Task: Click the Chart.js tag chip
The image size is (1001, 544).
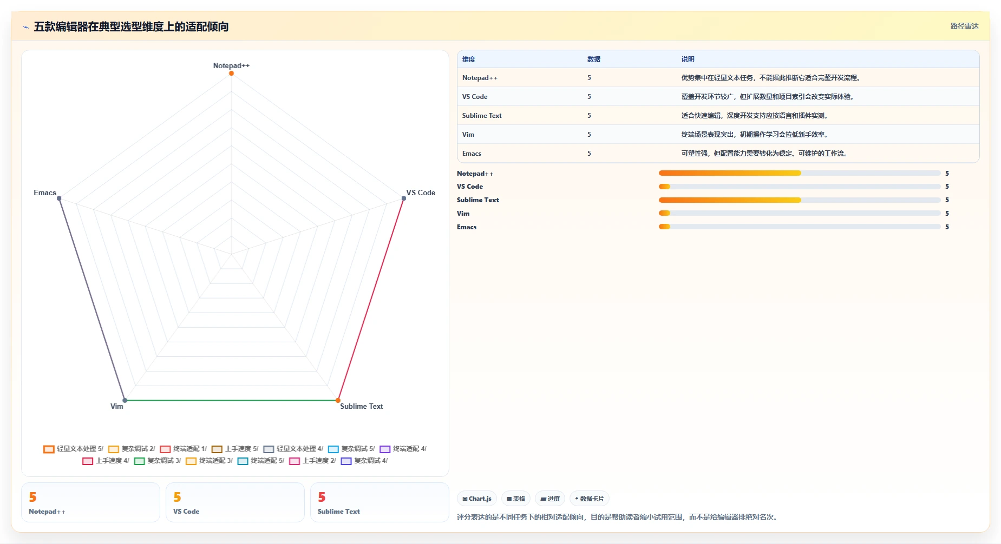Action: [x=477, y=499]
